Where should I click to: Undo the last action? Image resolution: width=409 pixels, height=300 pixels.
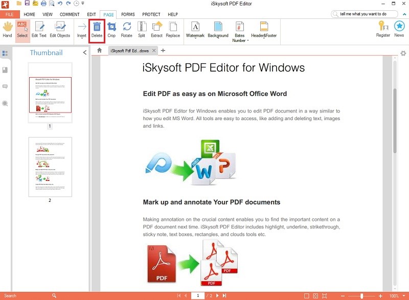coord(60,4)
